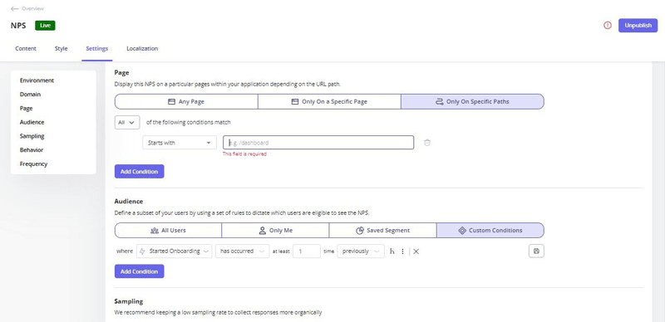Choose Only Me audience option

point(275,231)
